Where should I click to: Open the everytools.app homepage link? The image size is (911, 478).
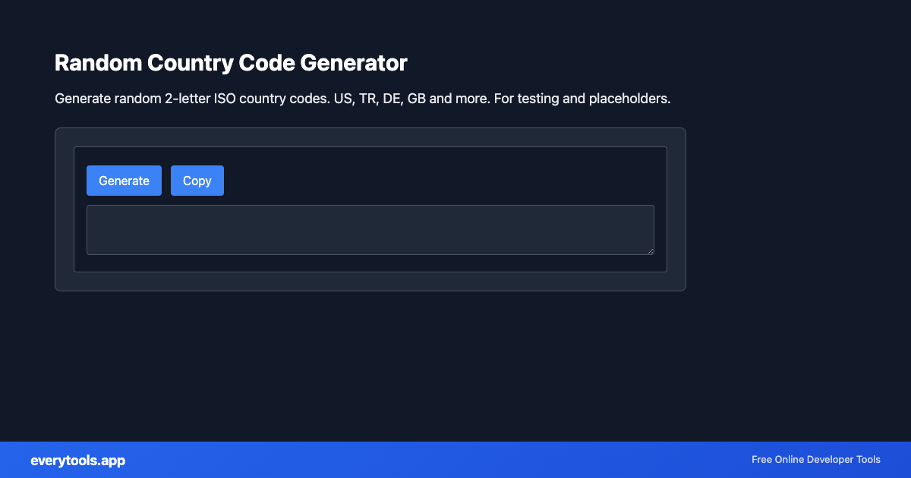point(78,460)
